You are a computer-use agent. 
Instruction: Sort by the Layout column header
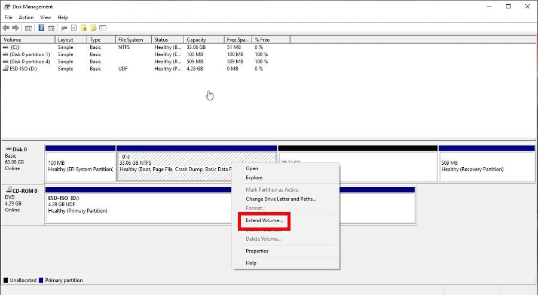point(71,40)
